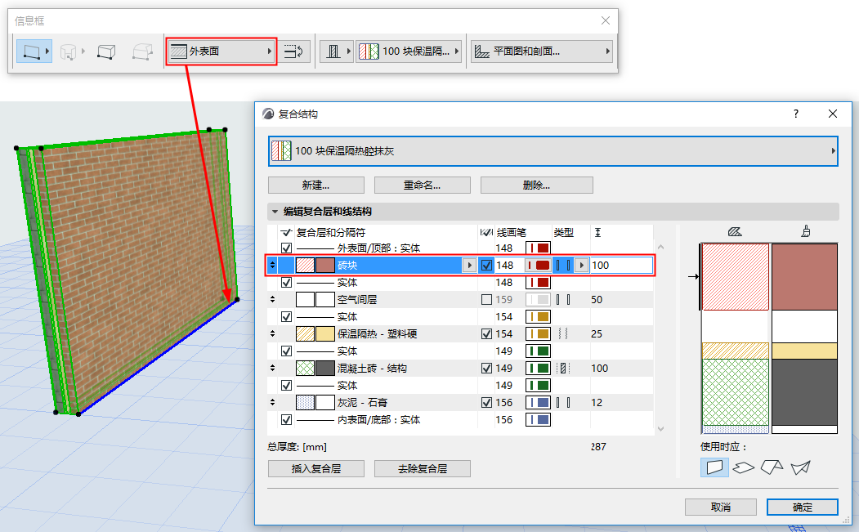The width and height of the screenshot is (859, 532).
Task: Toggle the 实体 separator checkbox below 砖块
Action: pos(286,283)
